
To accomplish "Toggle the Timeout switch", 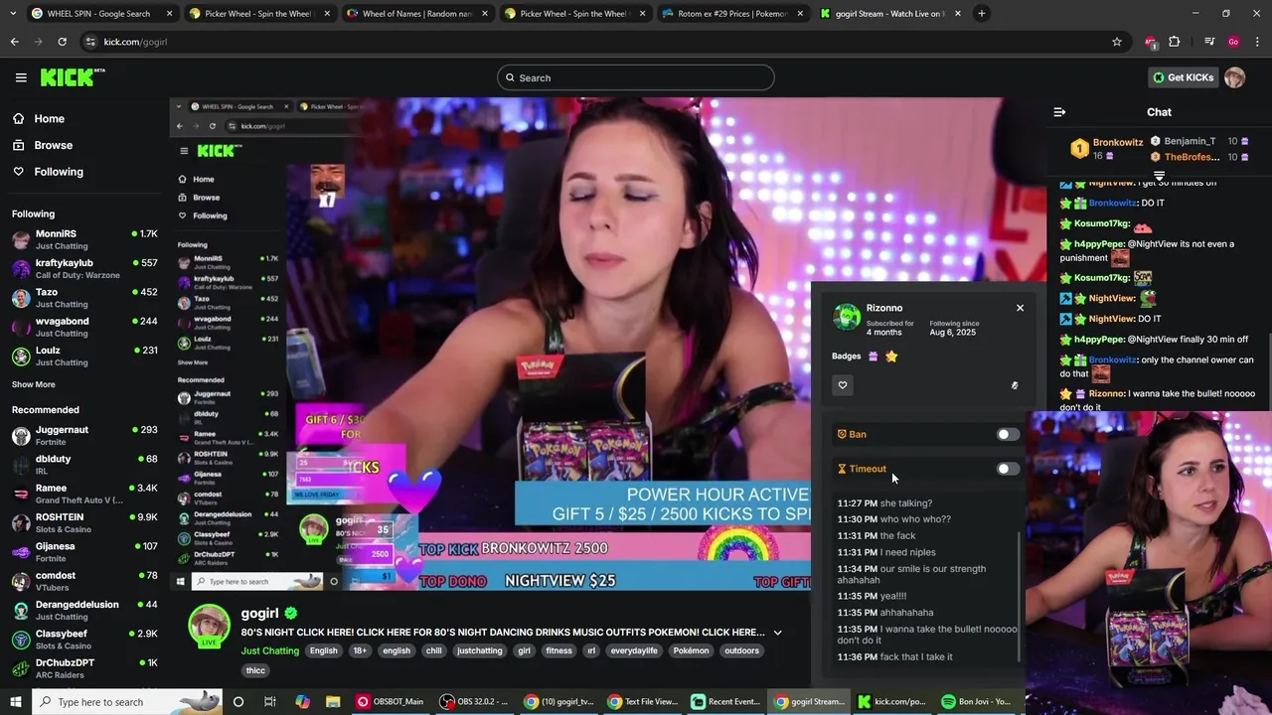I will click(1008, 469).
